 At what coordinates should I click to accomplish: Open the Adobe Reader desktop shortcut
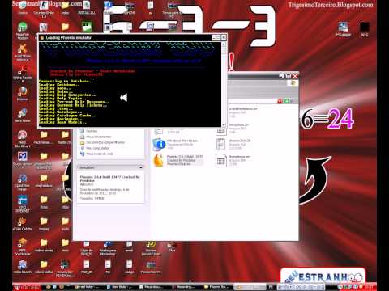[x=23, y=74]
